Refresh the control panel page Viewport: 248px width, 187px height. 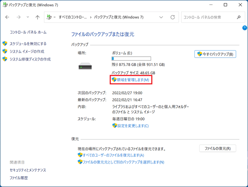(173, 17)
